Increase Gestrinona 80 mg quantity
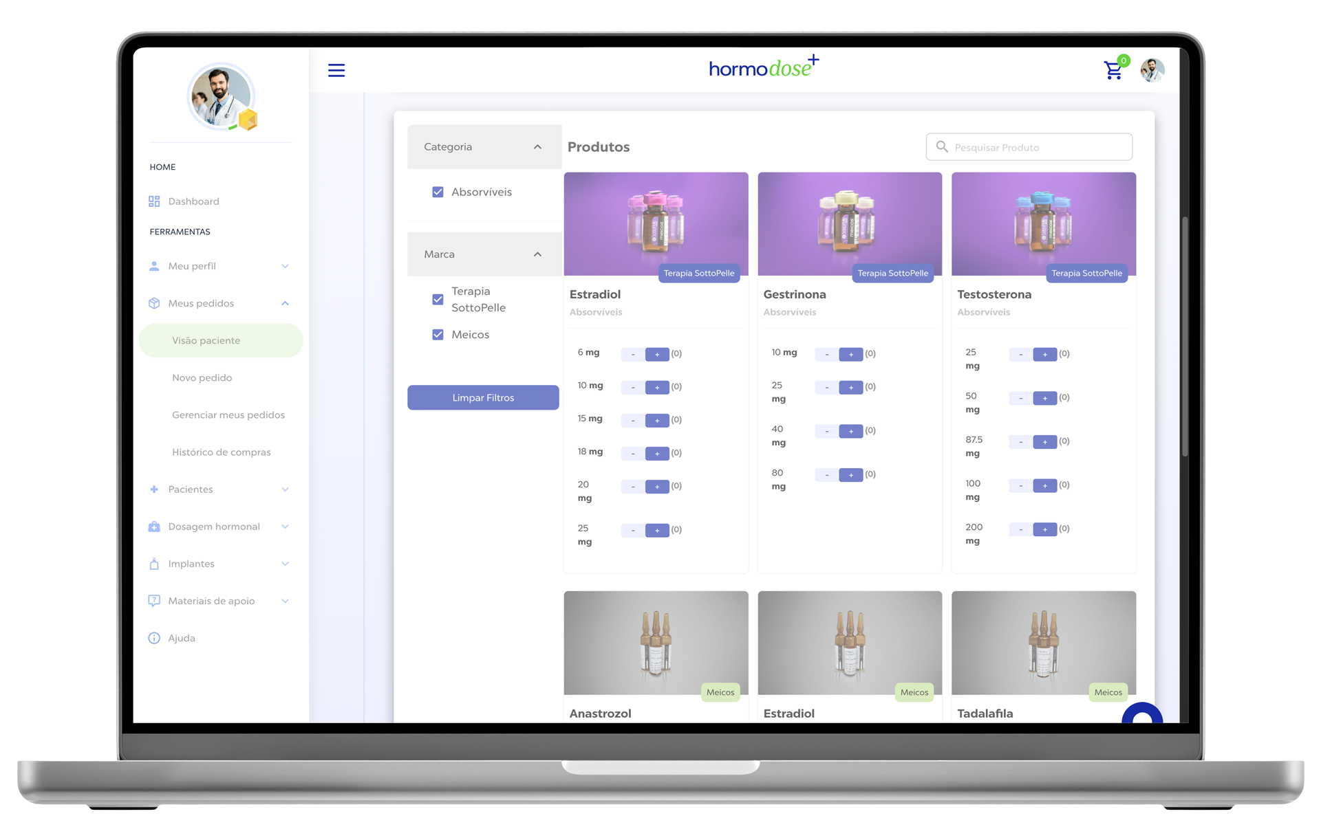 tap(851, 474)
